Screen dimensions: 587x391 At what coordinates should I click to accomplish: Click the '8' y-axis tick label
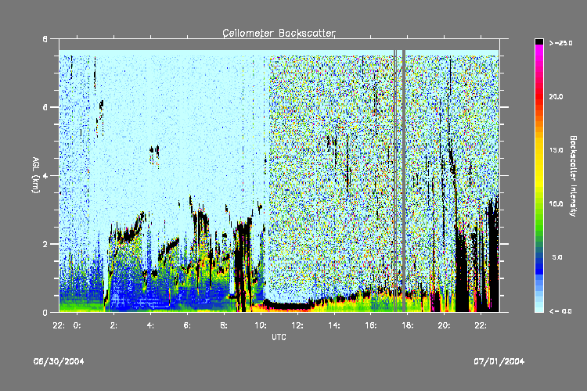point(45,38)
